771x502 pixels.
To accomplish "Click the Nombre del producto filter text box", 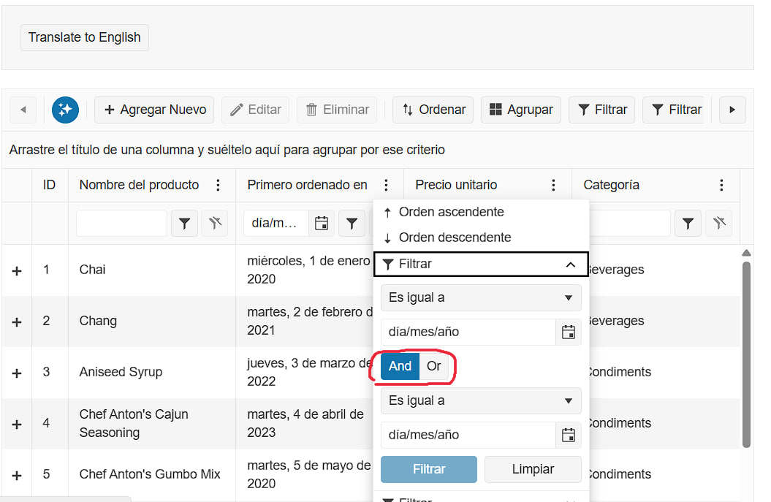I will pyautogui.click(x=121, y=224).
